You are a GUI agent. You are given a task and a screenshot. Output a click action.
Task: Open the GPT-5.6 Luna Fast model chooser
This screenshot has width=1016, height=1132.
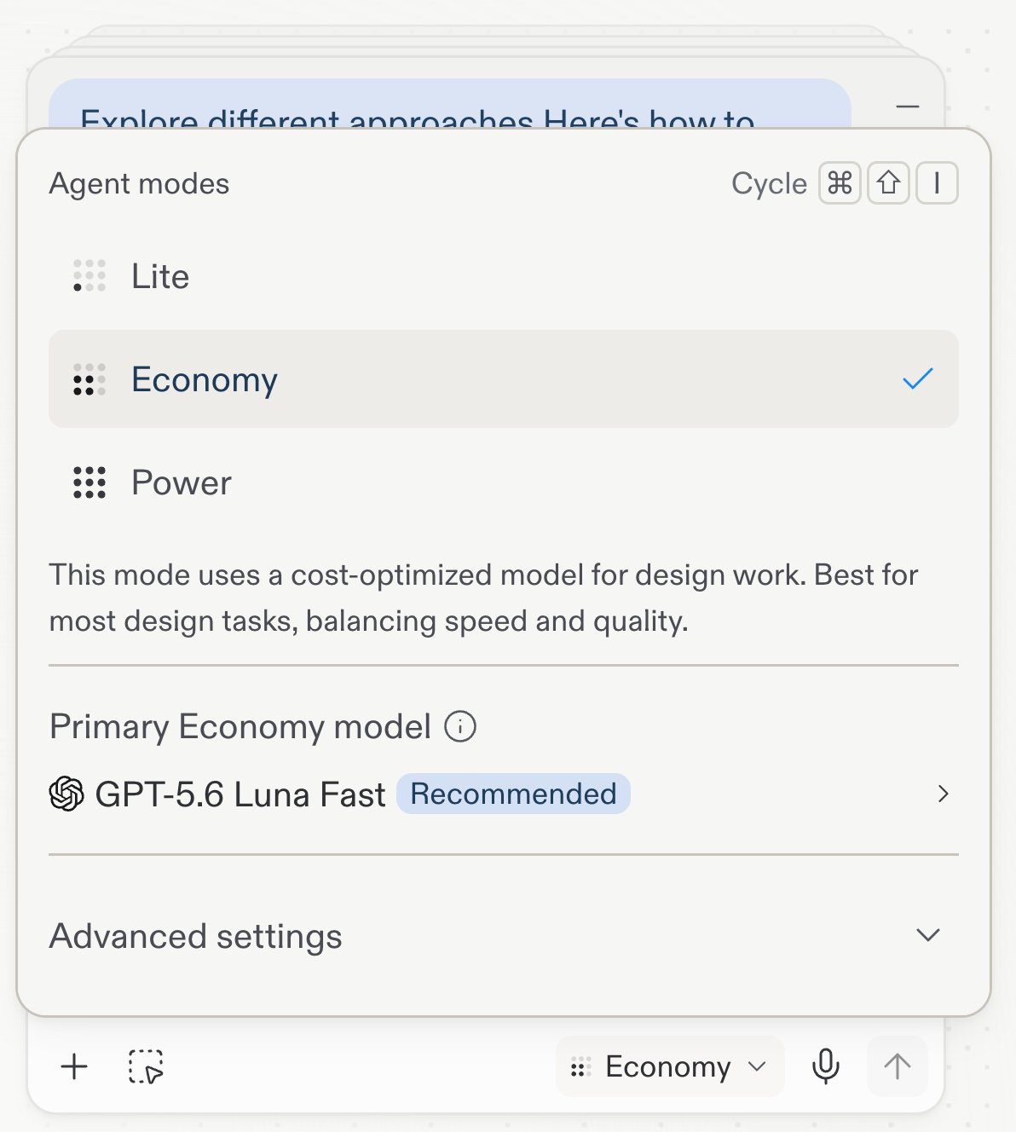coord(503,794)
